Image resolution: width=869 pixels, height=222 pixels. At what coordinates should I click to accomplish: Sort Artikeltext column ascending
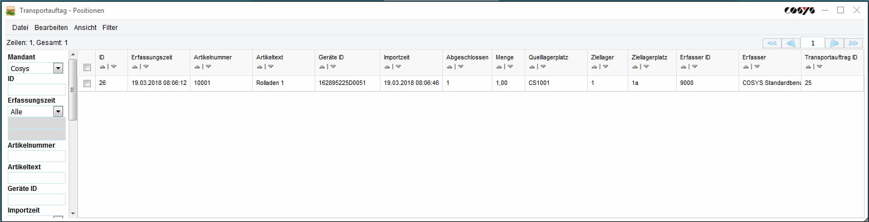pyautogui.click(x=260, y=67)
